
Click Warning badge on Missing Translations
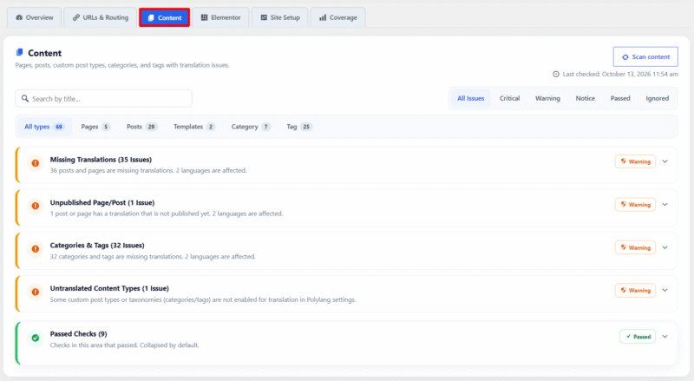coord(635,161)
